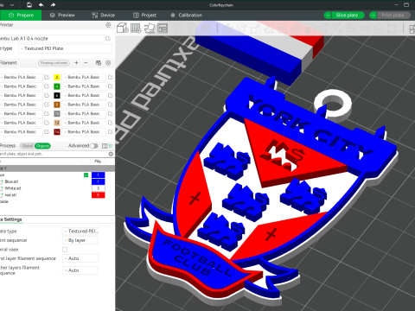The height and width of the screenshot is (311, 415).
Task: Add a filament with the plus icon
Action: [x=76, y=63]
